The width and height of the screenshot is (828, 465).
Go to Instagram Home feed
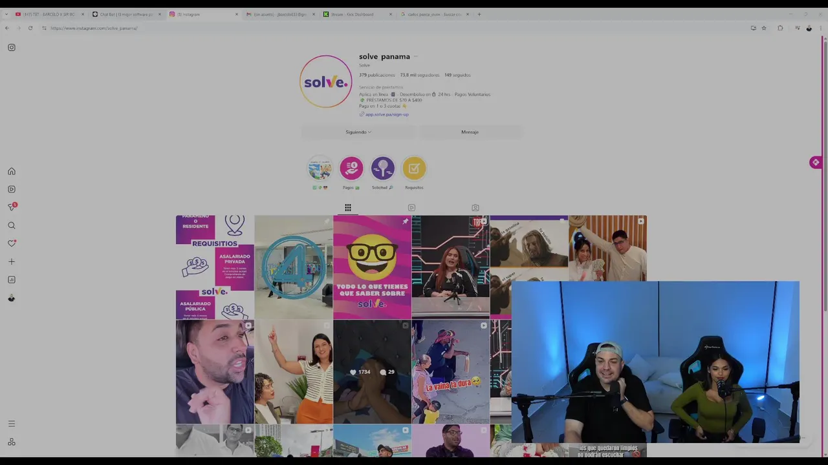tap(12, 171)
